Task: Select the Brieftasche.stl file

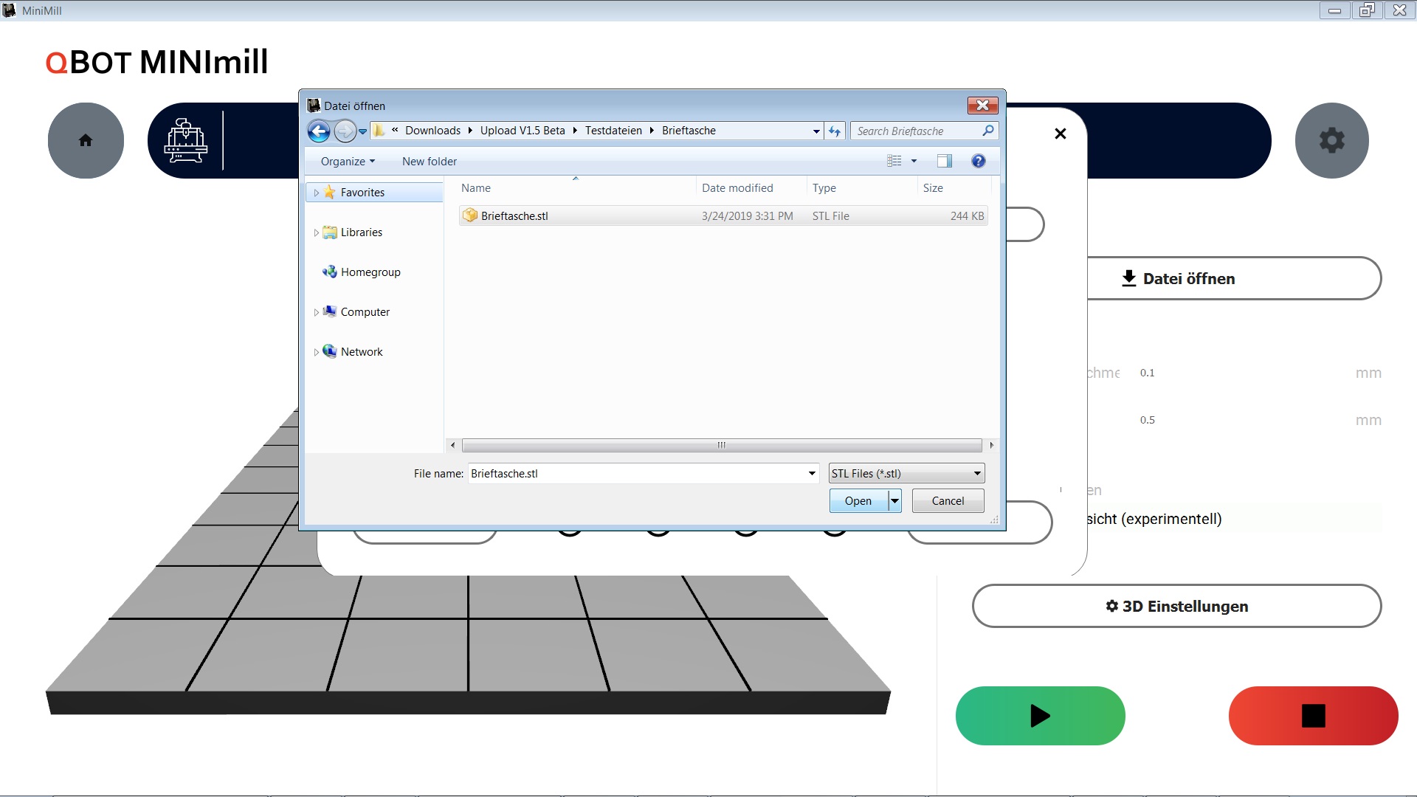Action: (x=723, y=215)
